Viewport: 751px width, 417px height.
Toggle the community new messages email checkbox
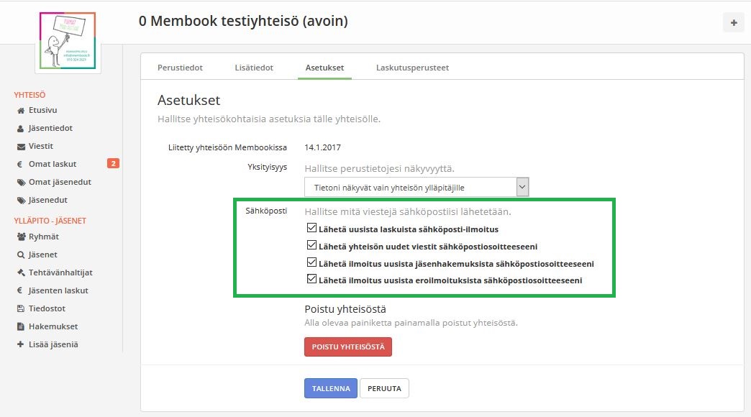point(311,245)
